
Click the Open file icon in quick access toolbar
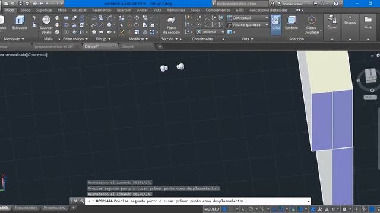13,4
